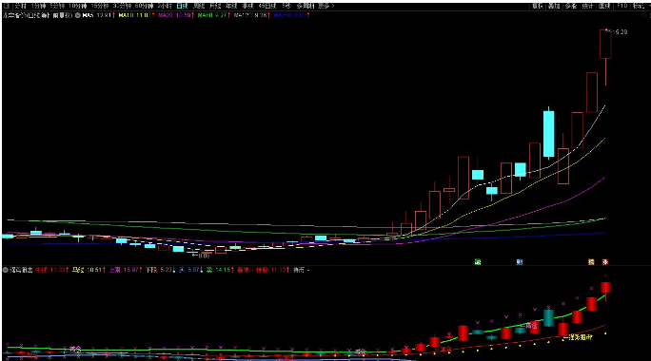
Task: Expand the 更多 periods dropdown
Action: [x=325, y=6]
